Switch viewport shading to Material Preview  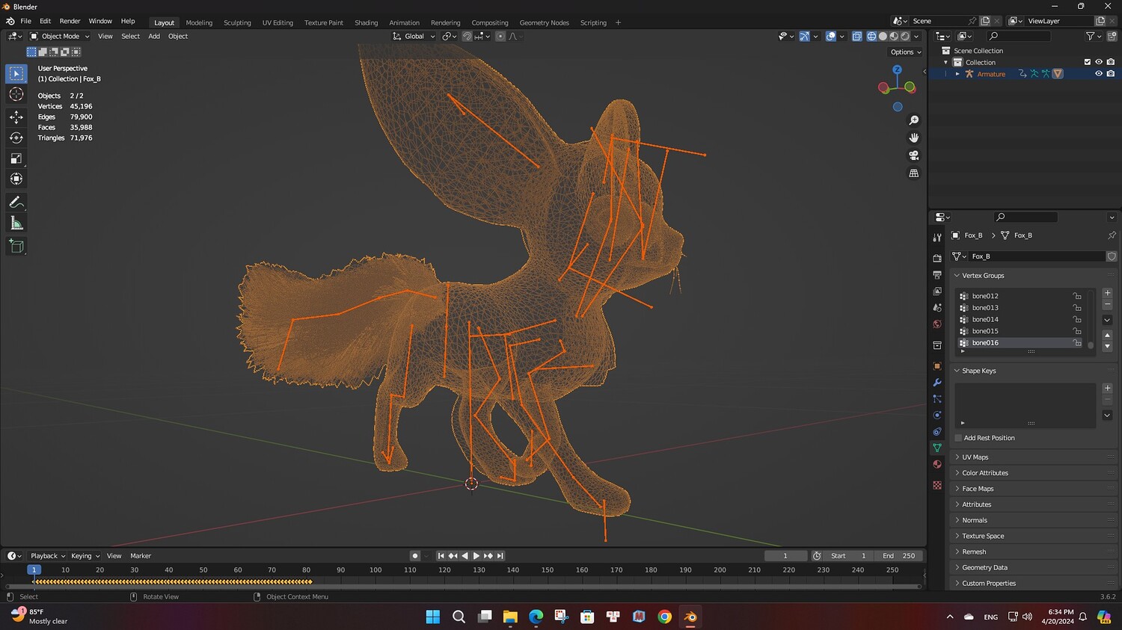point(894,36)
